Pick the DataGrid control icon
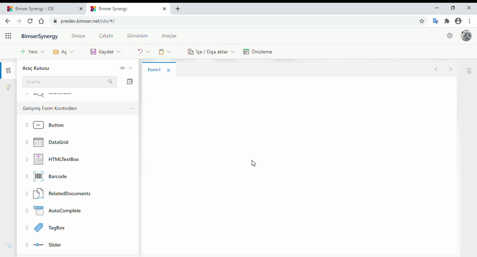This screenshot has height=257, width=477. [38, 142]
